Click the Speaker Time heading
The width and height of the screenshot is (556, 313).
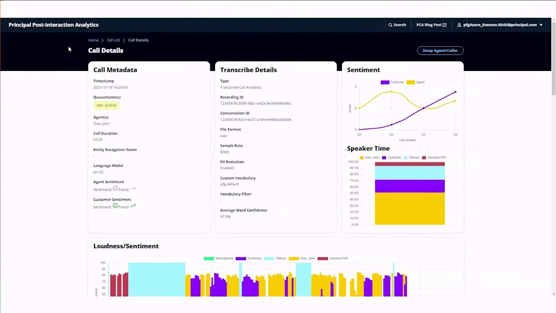368,148
